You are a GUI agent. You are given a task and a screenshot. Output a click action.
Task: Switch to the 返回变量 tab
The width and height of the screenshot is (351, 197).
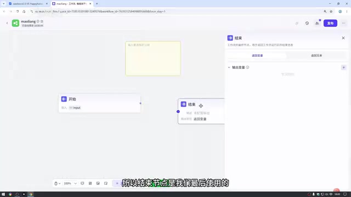[257, 55]
